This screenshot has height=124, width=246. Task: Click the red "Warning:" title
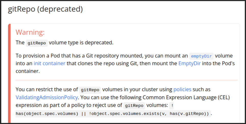click(x=30, y=32)
